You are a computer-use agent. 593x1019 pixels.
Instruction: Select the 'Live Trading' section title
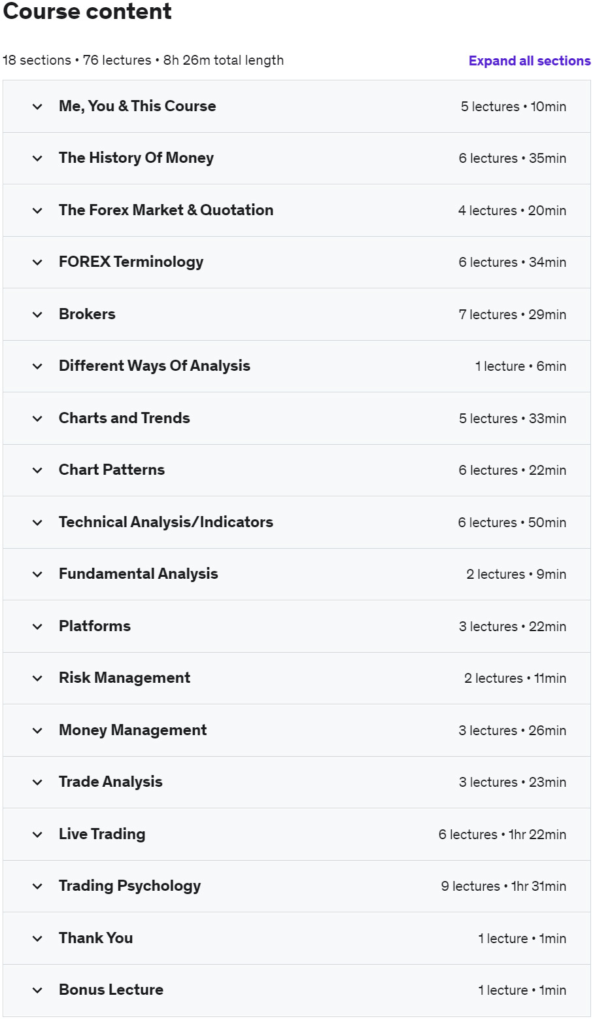102,834
